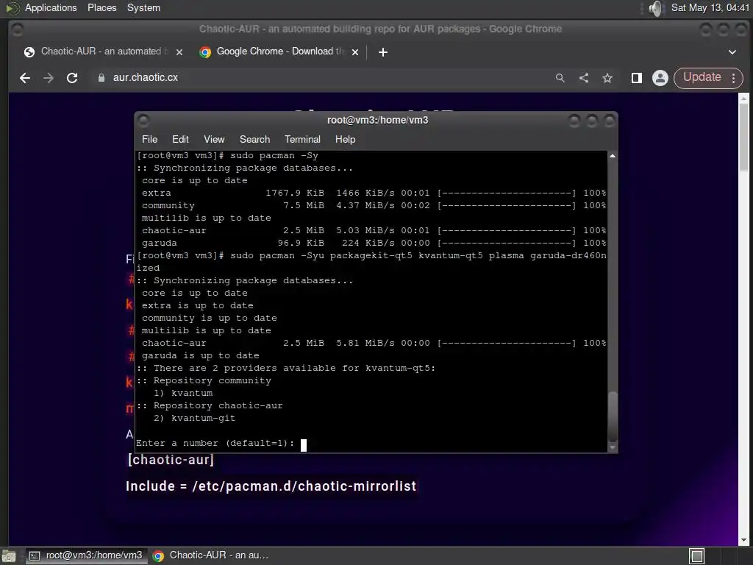Bookmark this page with star icon
753x565 pixels.
(607, 78)
